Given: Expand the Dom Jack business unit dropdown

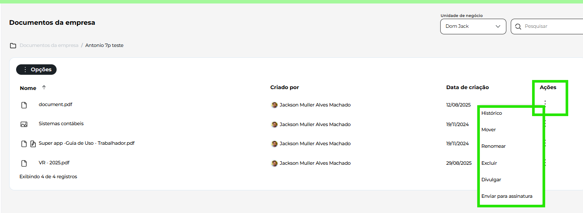Looking at the screenshot, I should pyautogui.click(x=473, y=27).
